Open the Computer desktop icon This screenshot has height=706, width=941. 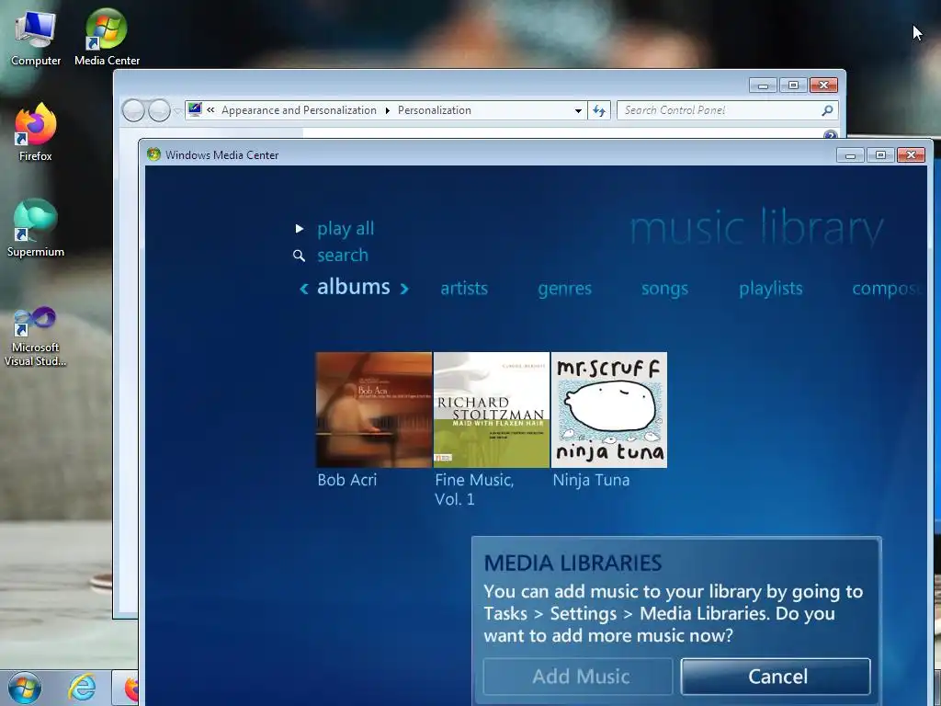tap(36, 39)
